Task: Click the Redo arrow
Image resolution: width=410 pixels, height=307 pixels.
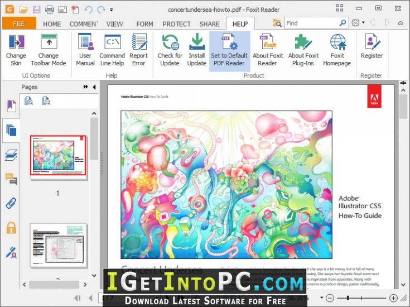Action: click(101, 9)
